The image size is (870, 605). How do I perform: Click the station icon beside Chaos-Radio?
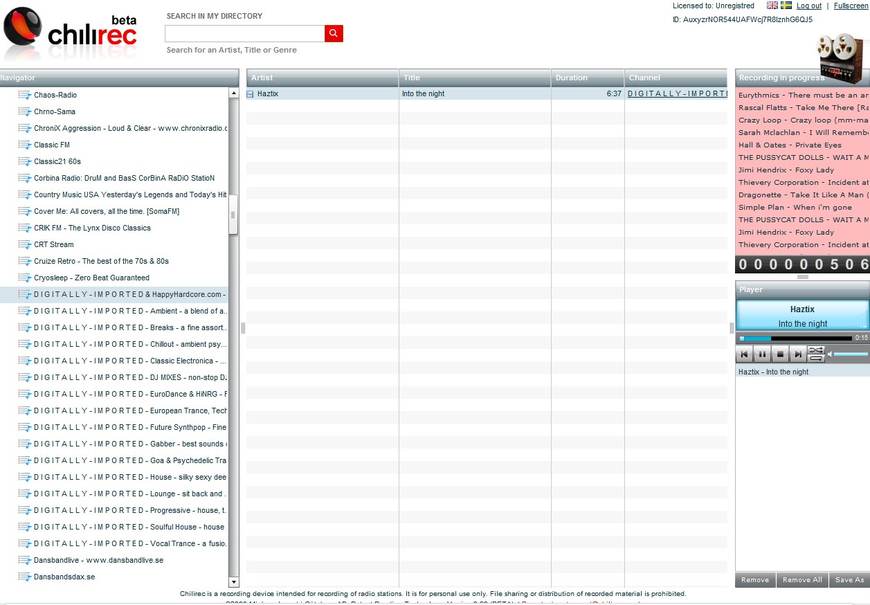[x=25, y=95]
